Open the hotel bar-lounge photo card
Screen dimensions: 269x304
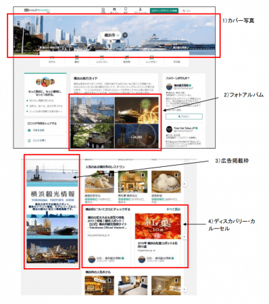pyautogui.click(x=99, y=285)
